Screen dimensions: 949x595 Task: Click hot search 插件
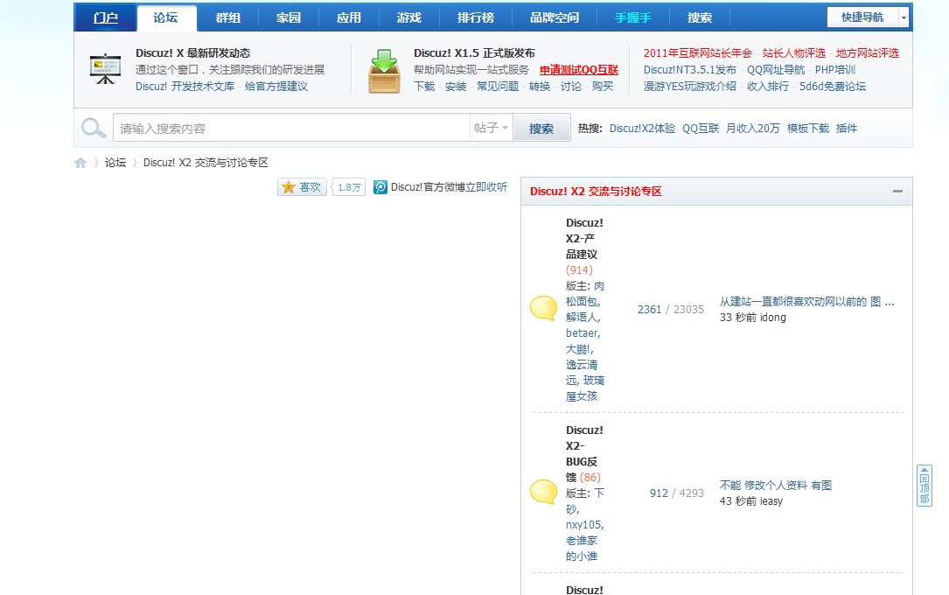pyautogui.click(x=846, y=129)
